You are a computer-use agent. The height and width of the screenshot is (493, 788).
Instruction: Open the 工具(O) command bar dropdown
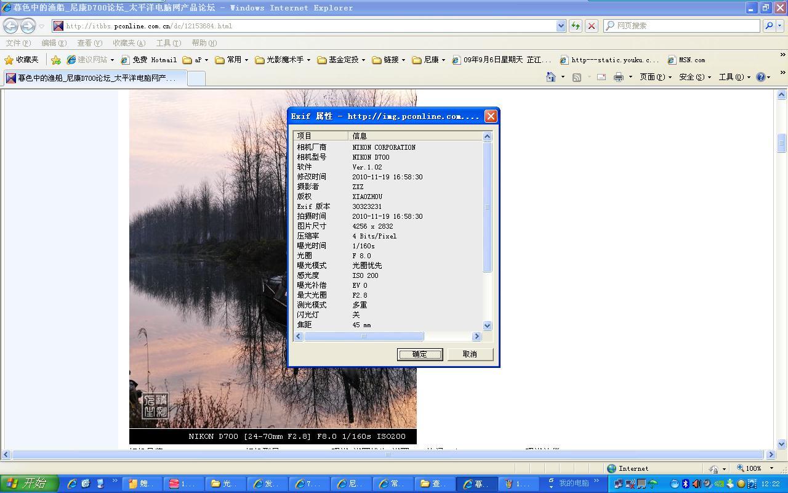(x=734, y=77)
